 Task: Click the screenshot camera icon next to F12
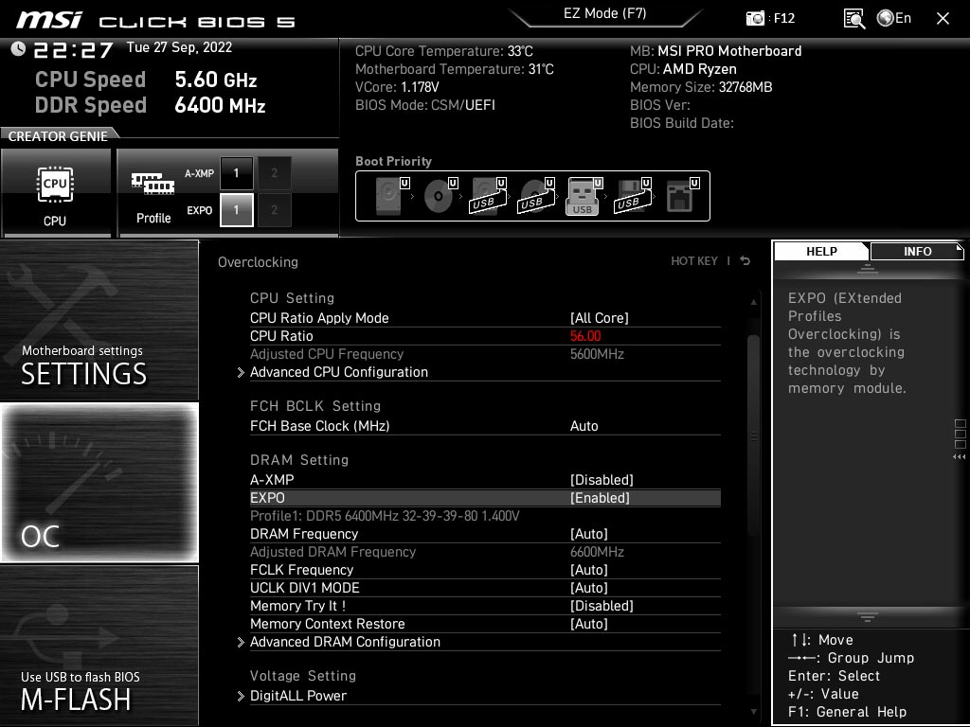point(756,18)
